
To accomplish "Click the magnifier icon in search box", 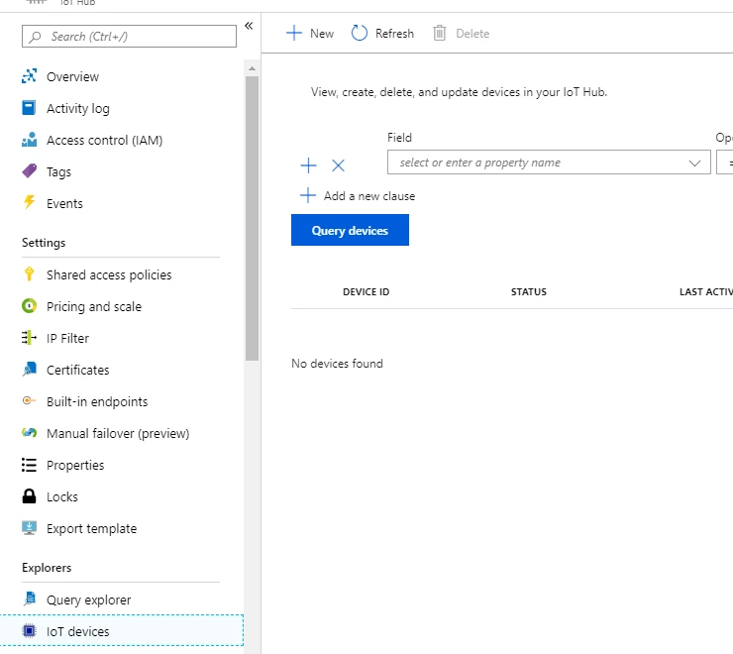I will 35,37.
